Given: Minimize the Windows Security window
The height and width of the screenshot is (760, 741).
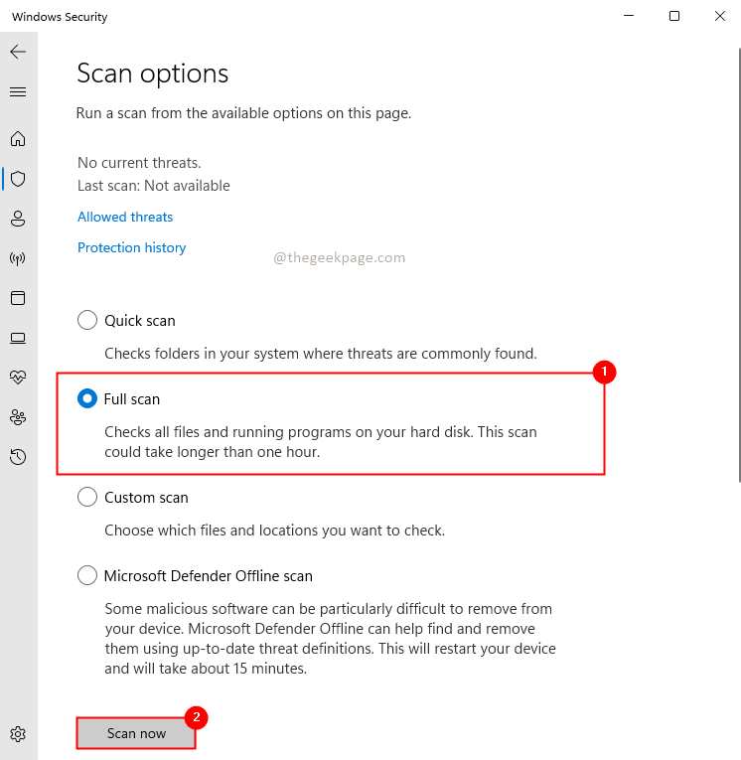Looking at the screenshot, I should [629, 16].
